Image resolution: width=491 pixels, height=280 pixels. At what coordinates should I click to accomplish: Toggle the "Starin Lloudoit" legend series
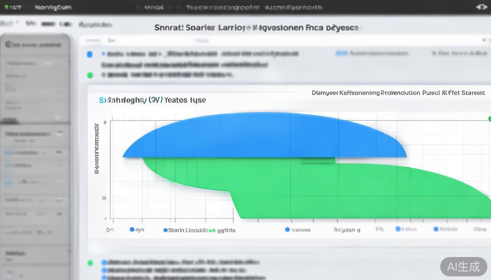tap(165, 230)
